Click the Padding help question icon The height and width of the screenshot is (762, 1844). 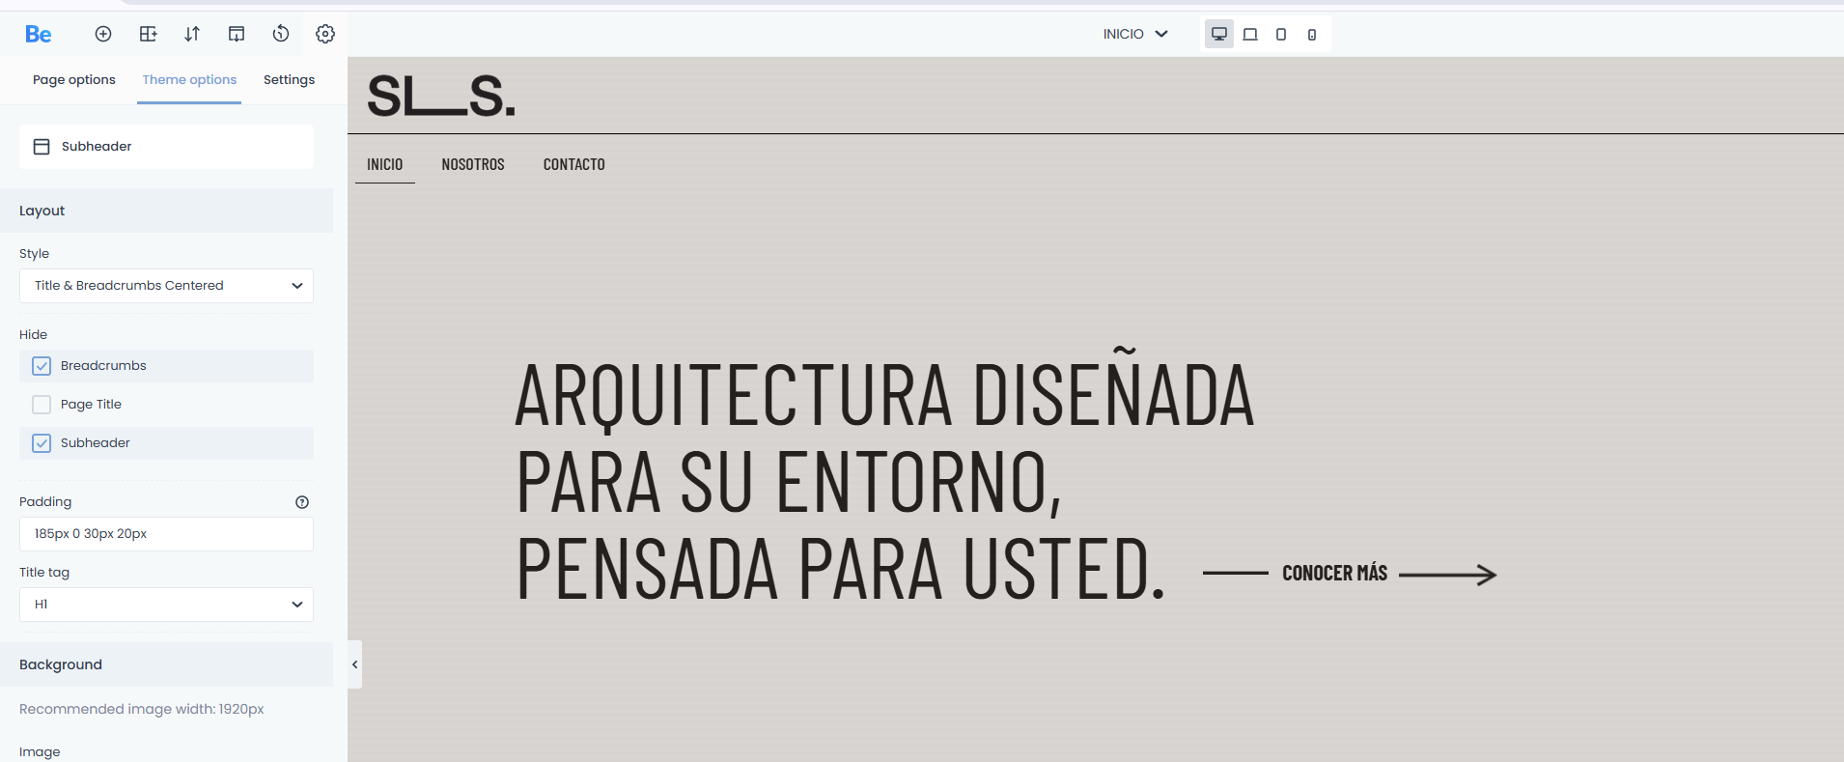tap(302, 502)
